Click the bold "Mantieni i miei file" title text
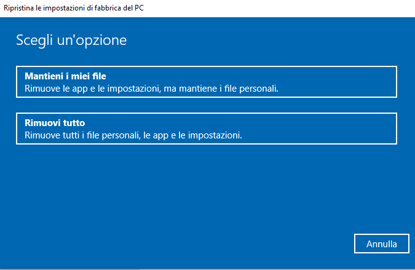 [x=65, y=76]
